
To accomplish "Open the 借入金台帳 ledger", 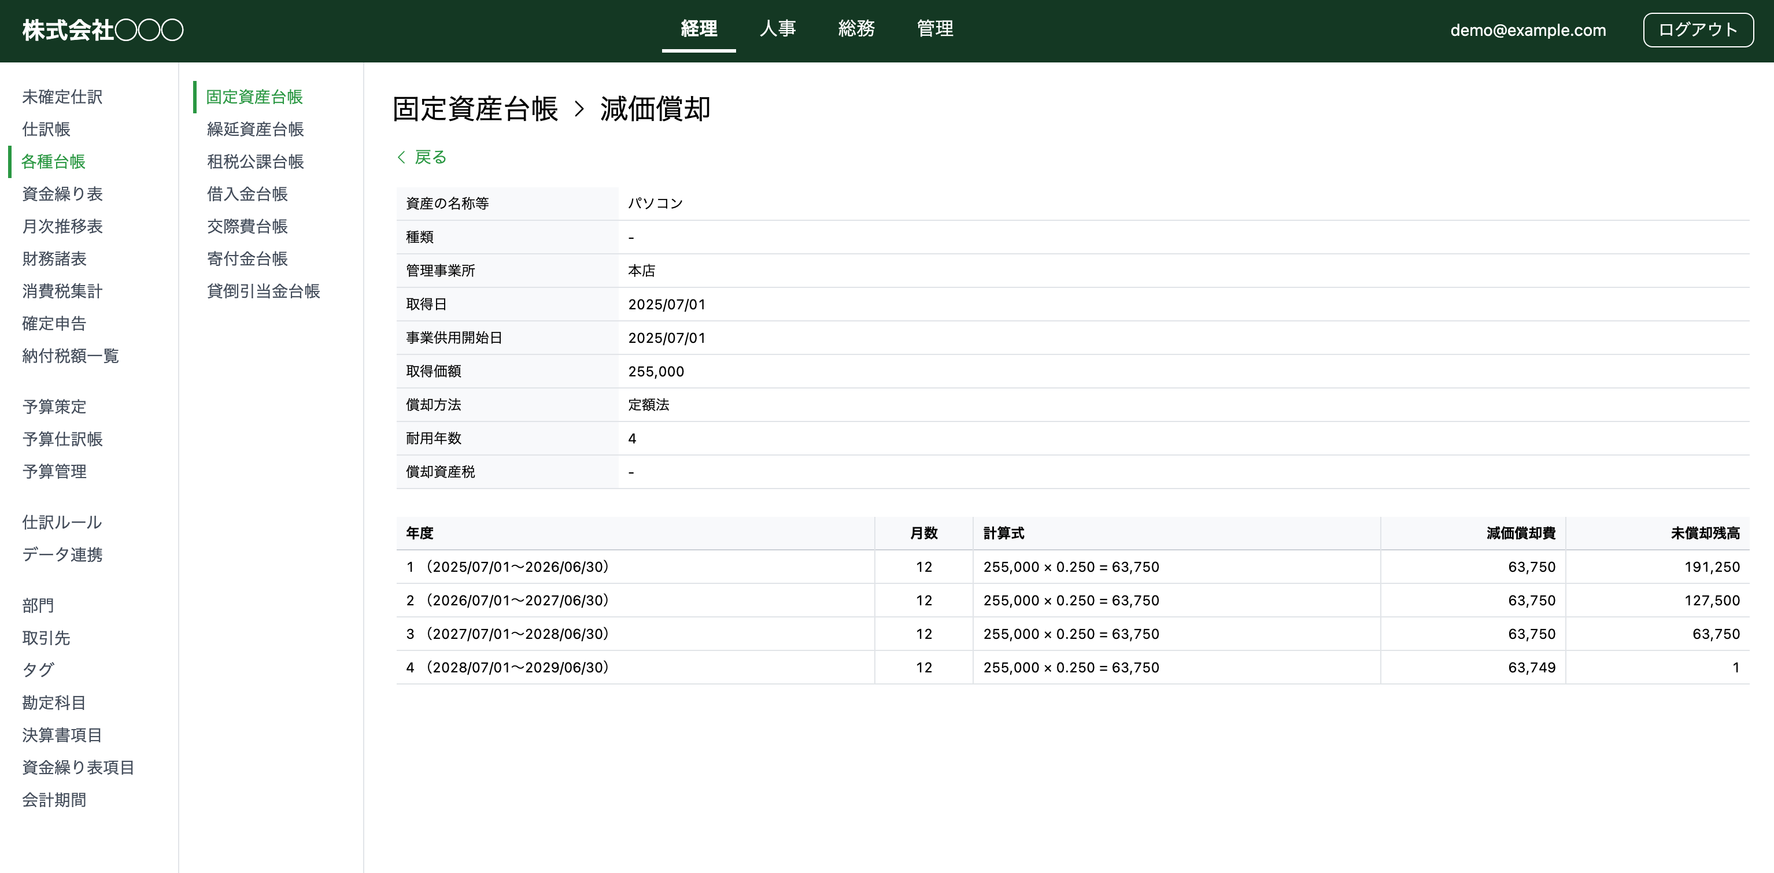I will (x=245, y=194).
